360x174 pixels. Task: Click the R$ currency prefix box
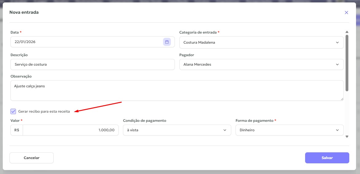point(17,130)
